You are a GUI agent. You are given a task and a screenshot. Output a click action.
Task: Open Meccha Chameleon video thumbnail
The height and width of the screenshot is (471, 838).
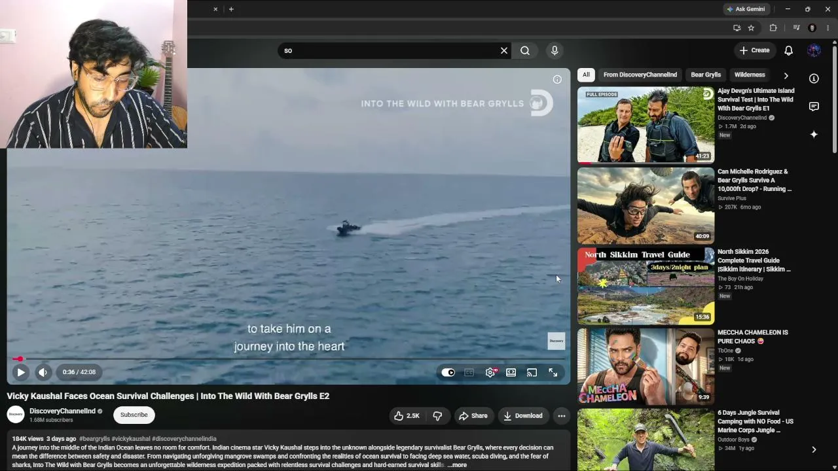(x=646, y=366)
